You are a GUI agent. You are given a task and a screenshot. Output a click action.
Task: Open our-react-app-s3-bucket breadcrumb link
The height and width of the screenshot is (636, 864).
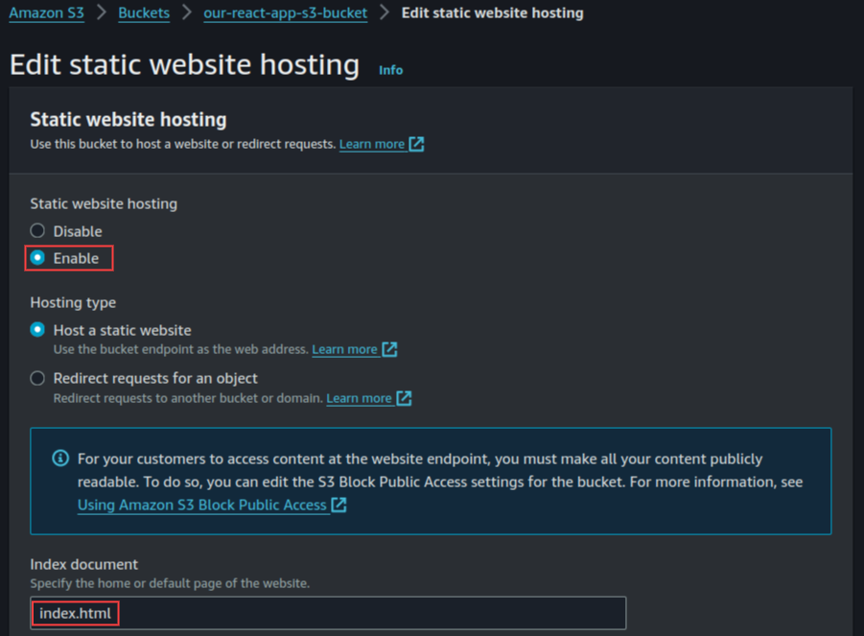285,13
